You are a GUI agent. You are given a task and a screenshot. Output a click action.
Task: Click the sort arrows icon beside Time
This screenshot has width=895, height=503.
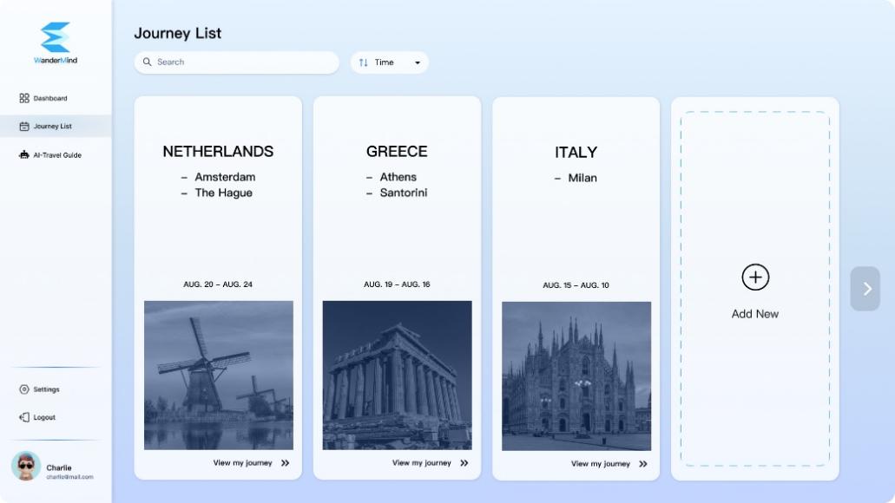click(x=364, y=62)
